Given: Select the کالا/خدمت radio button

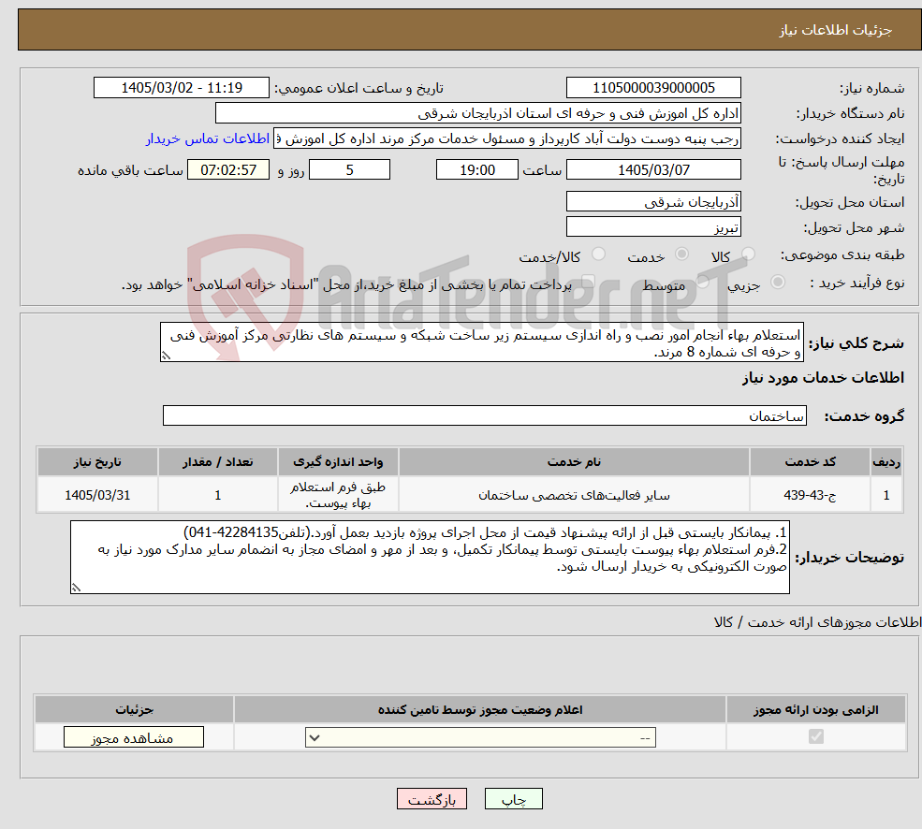Looking at the screenshot, I should 598,254.
